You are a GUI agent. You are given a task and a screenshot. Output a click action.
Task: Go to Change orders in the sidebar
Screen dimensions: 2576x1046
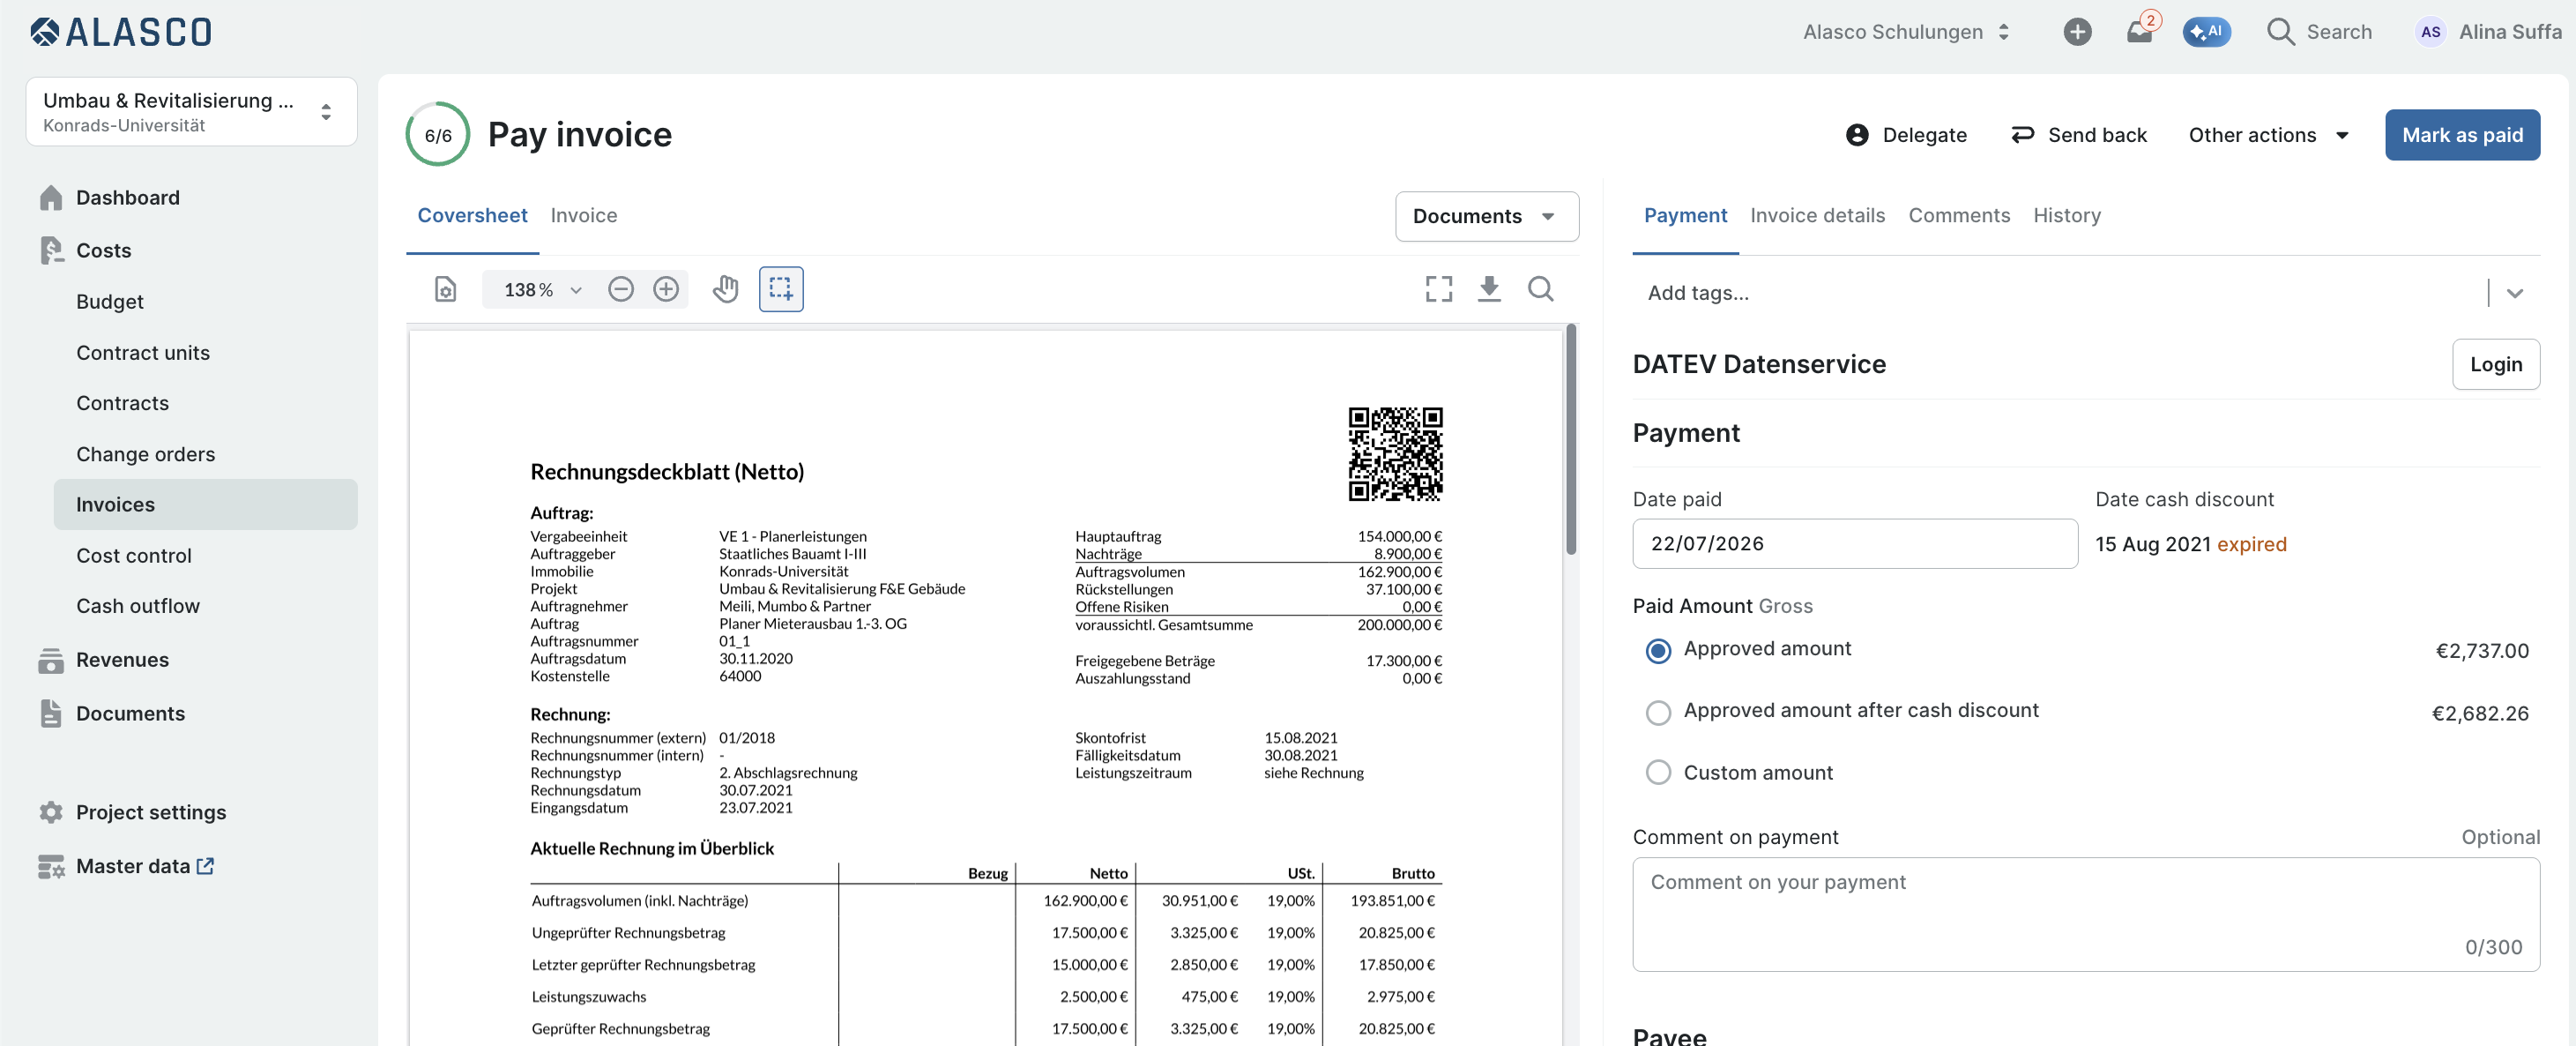click(x=146, y=454)
